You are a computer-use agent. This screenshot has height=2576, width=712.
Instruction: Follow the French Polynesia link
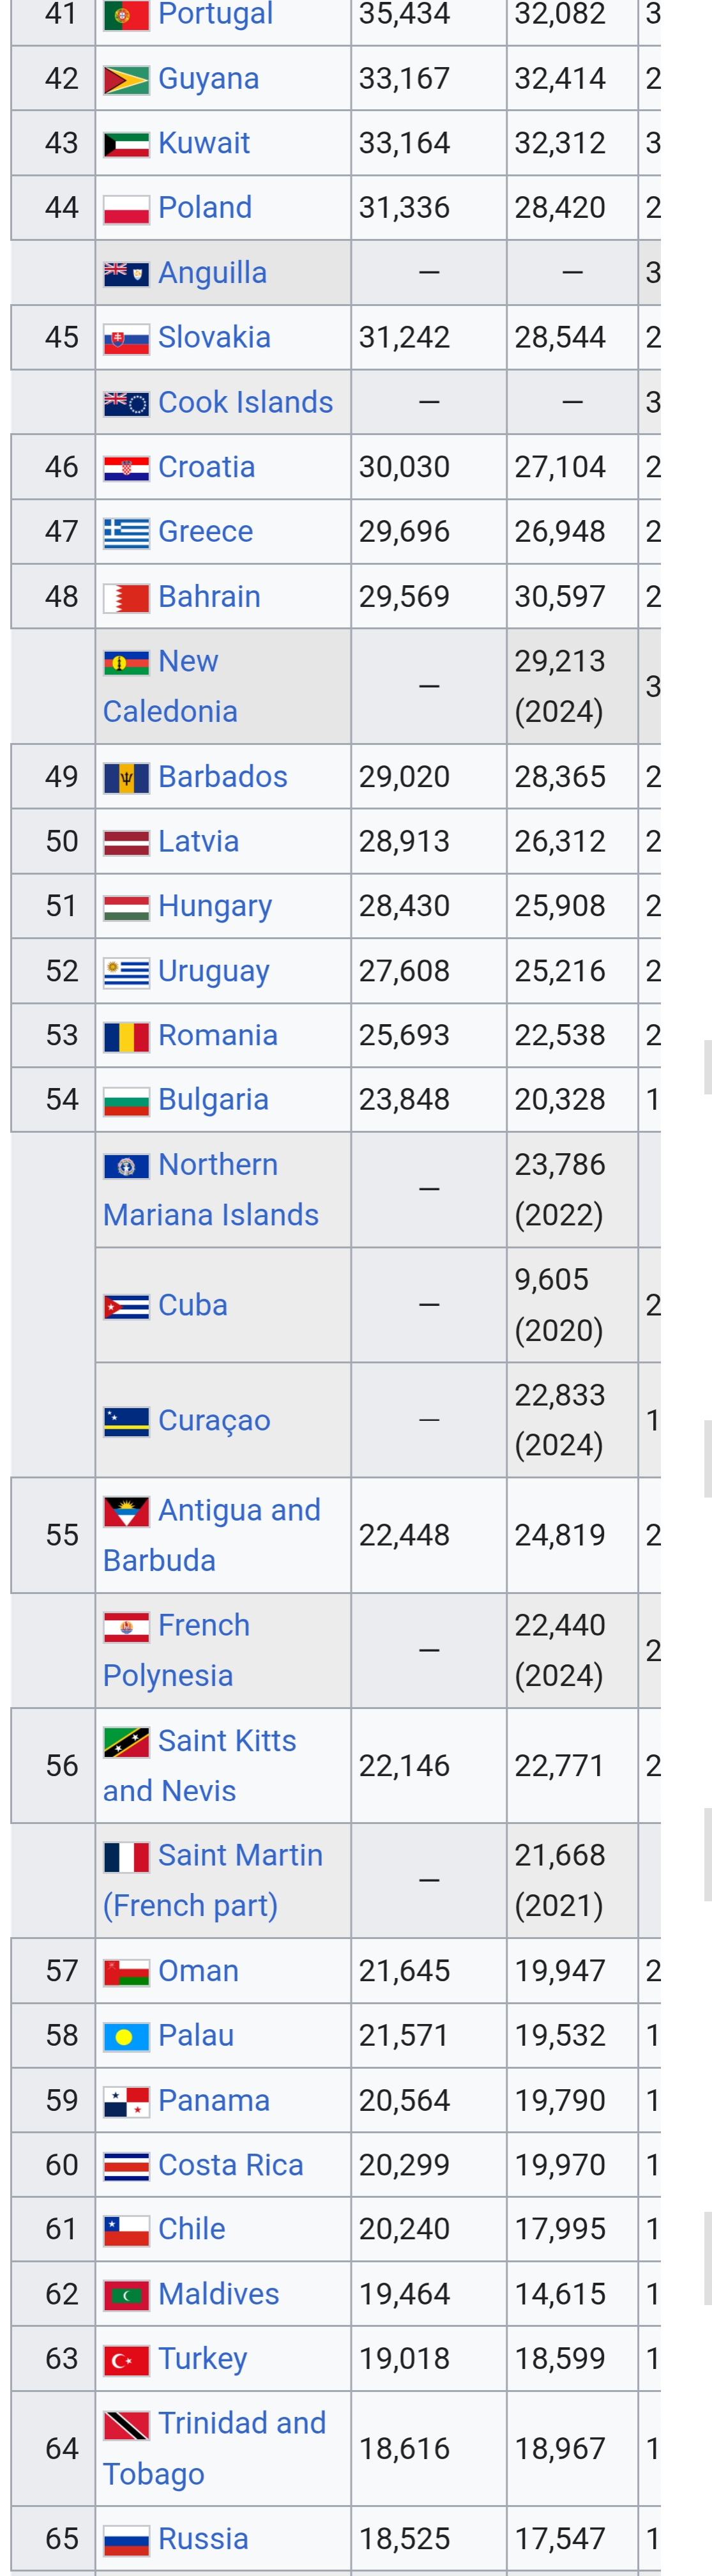(177, 1650)
